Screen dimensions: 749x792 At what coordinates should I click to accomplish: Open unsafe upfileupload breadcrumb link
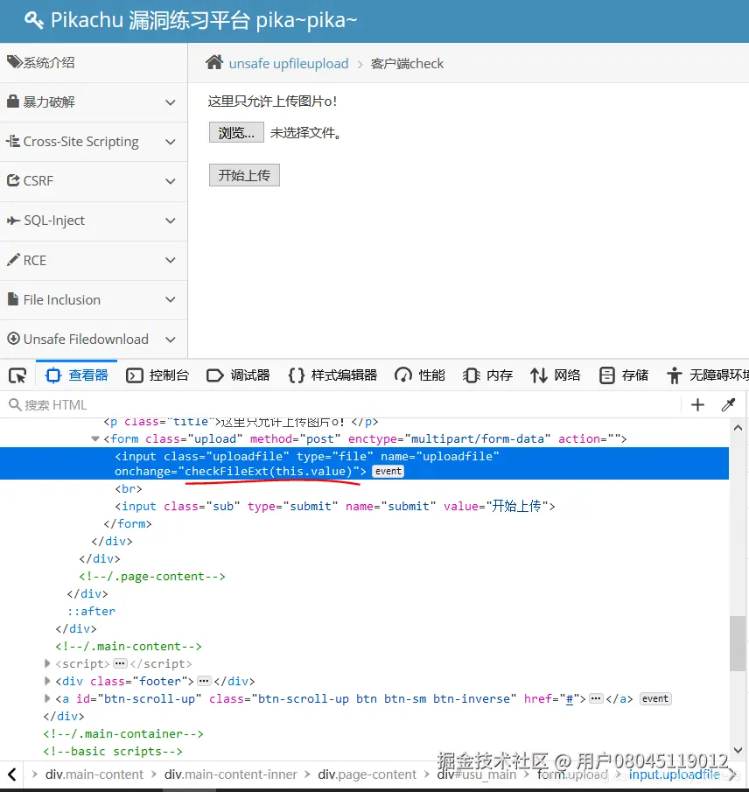point(289,64)
